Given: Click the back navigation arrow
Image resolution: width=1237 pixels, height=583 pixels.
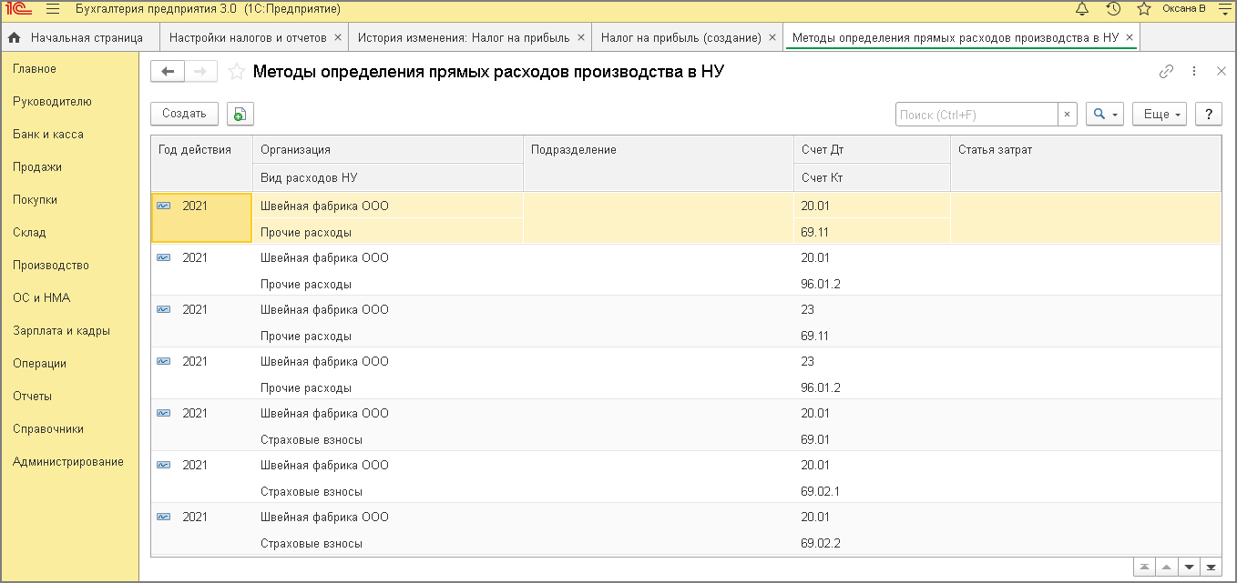Looking at the screenshot, I should [x=168, y=72].
